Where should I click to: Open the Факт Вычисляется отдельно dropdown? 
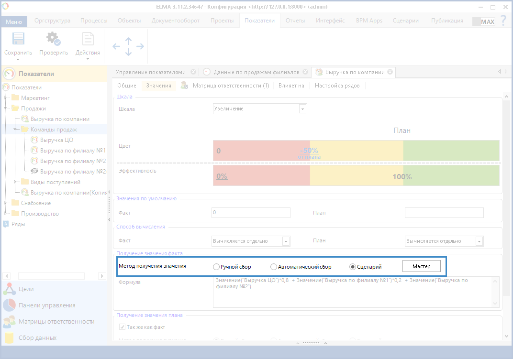[x=286, y=241]
